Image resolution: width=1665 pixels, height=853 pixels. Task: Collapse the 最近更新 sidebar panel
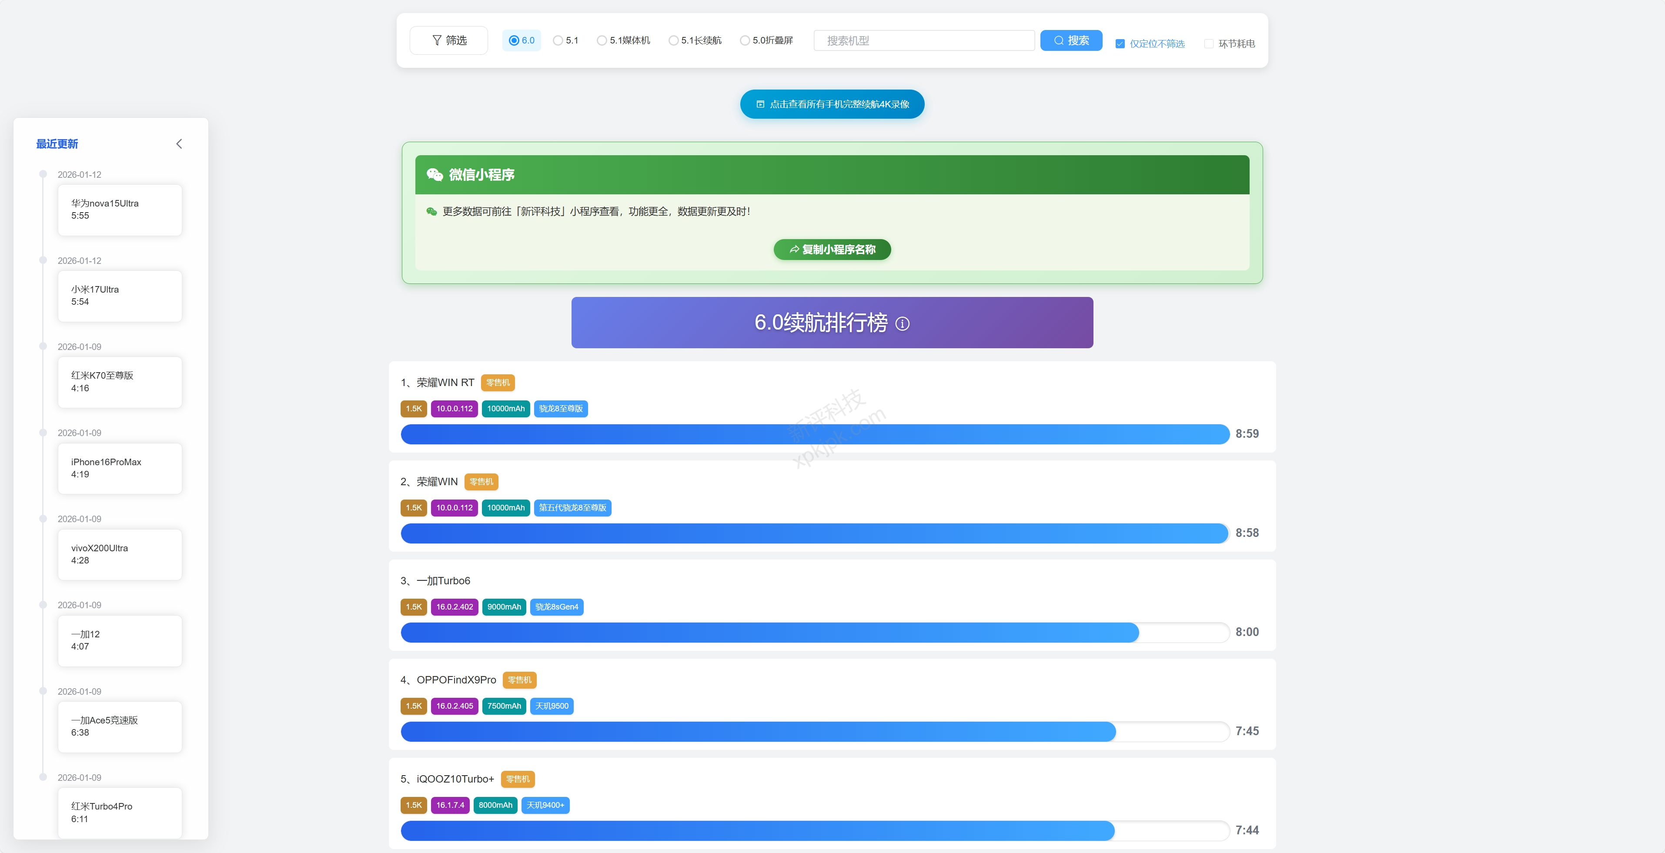click(x=179, y=143)
